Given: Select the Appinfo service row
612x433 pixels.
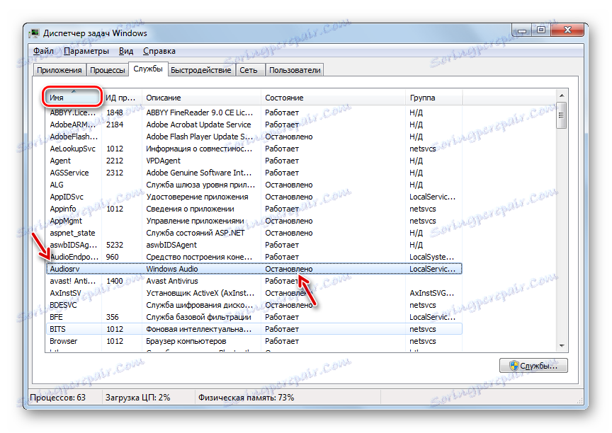Looking at the screenshot, I should pos(254,209).
